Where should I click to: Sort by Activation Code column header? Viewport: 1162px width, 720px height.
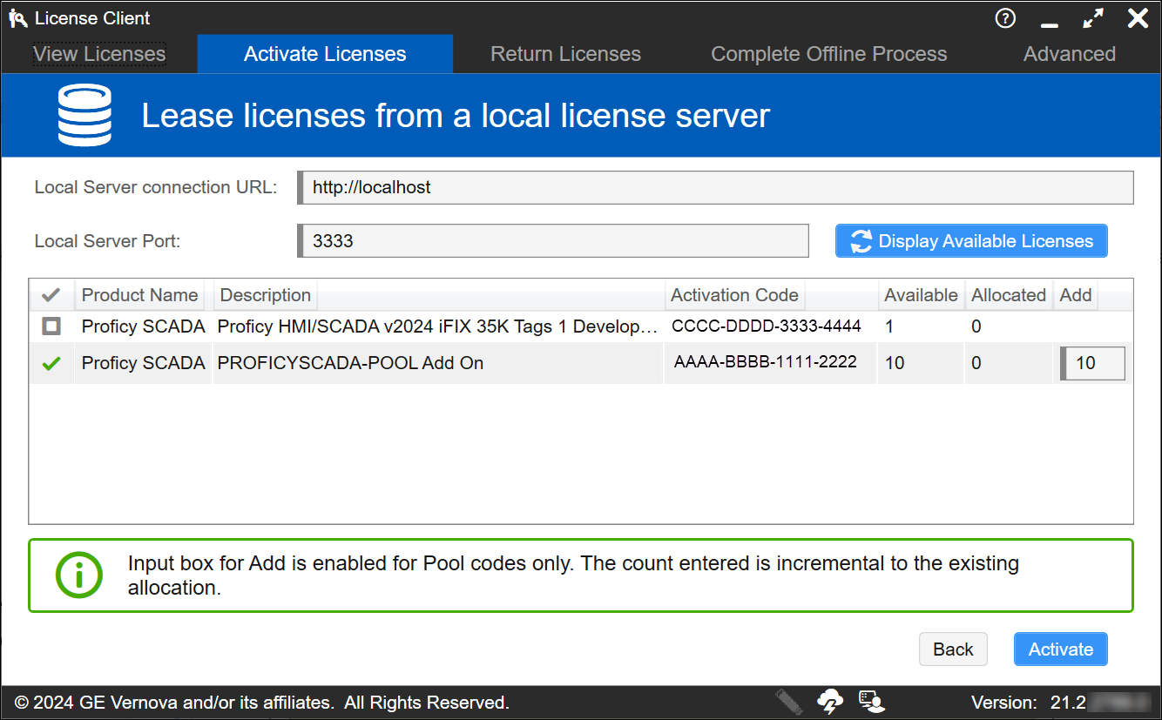click(734, 295)
